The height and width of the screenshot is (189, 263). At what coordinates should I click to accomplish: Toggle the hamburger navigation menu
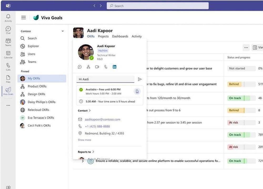click(24, 18)
